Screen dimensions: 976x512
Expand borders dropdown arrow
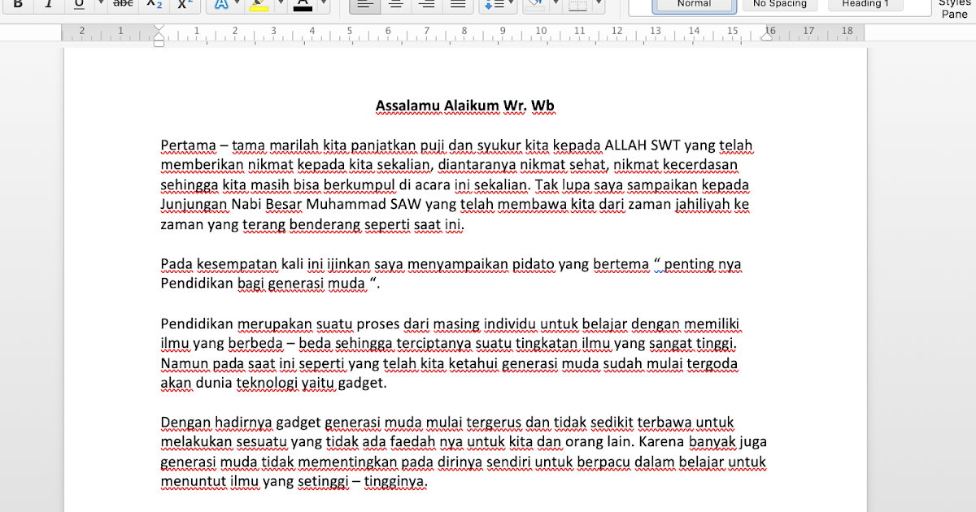pos(598,4)
